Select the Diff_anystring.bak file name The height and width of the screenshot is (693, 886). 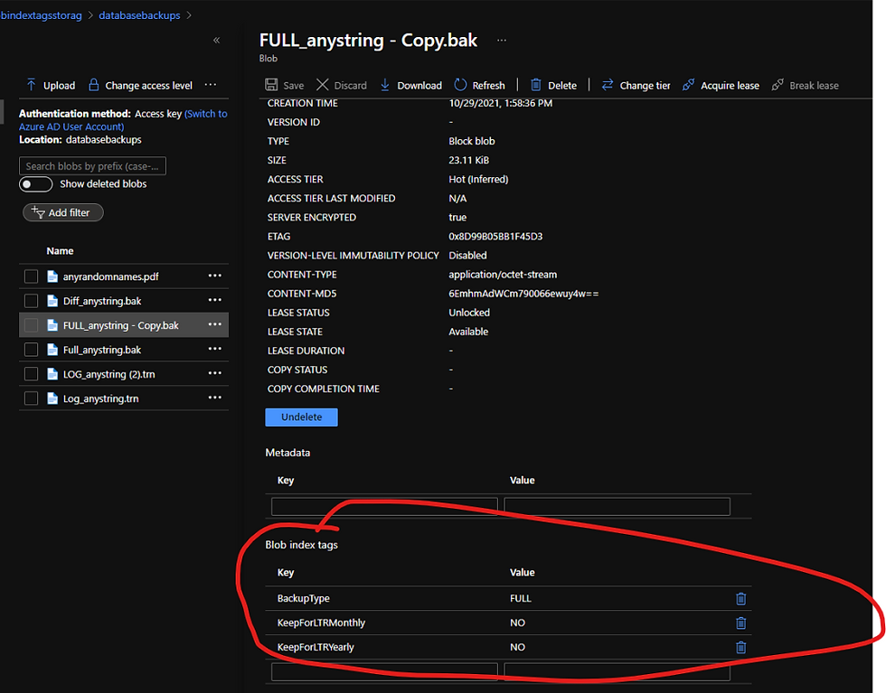point(102,301)
